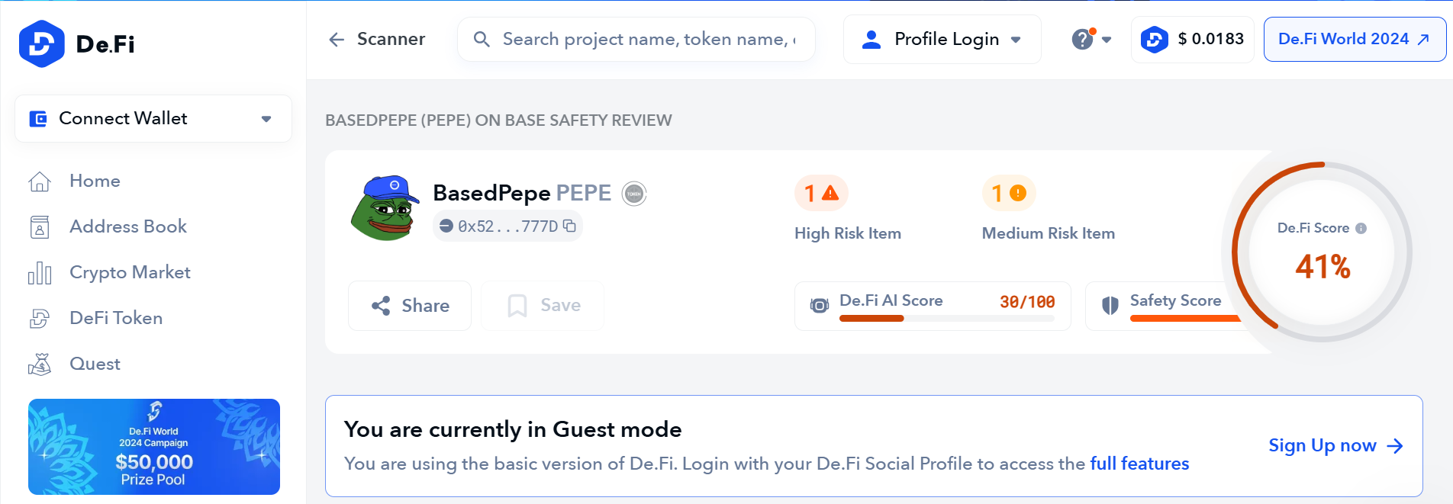1453x504 pixels.
Task: Go to Address Book in sidebar
Action: (127, 226)
